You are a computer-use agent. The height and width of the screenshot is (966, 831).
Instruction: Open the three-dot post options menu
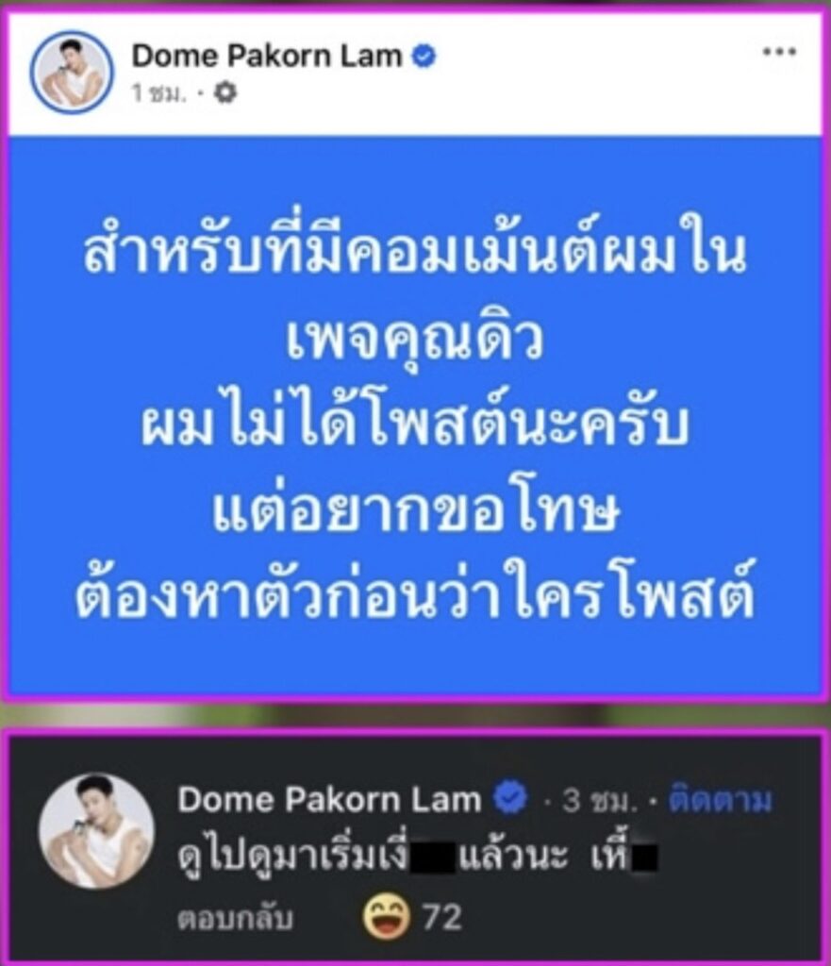tap(779, 52)
